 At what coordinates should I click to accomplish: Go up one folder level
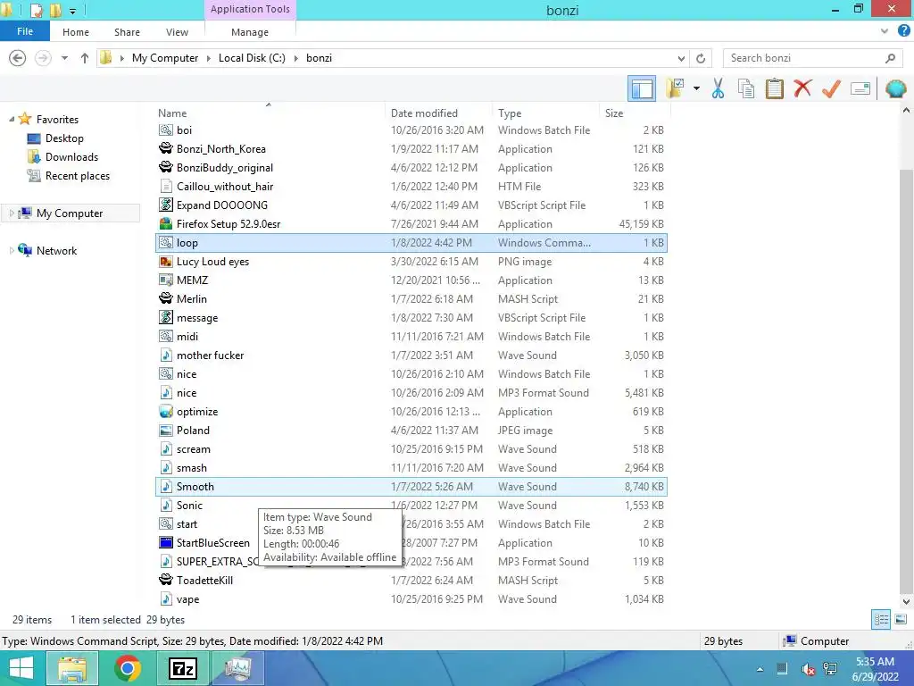(85, 58)
